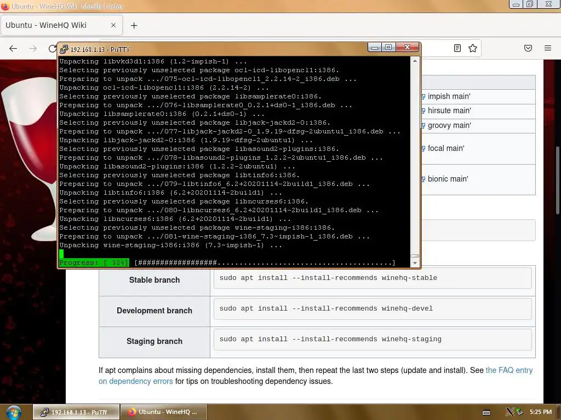561x420 pixels.
Task: Click 'hirsute main' external link icon
Action: (423, 110)
